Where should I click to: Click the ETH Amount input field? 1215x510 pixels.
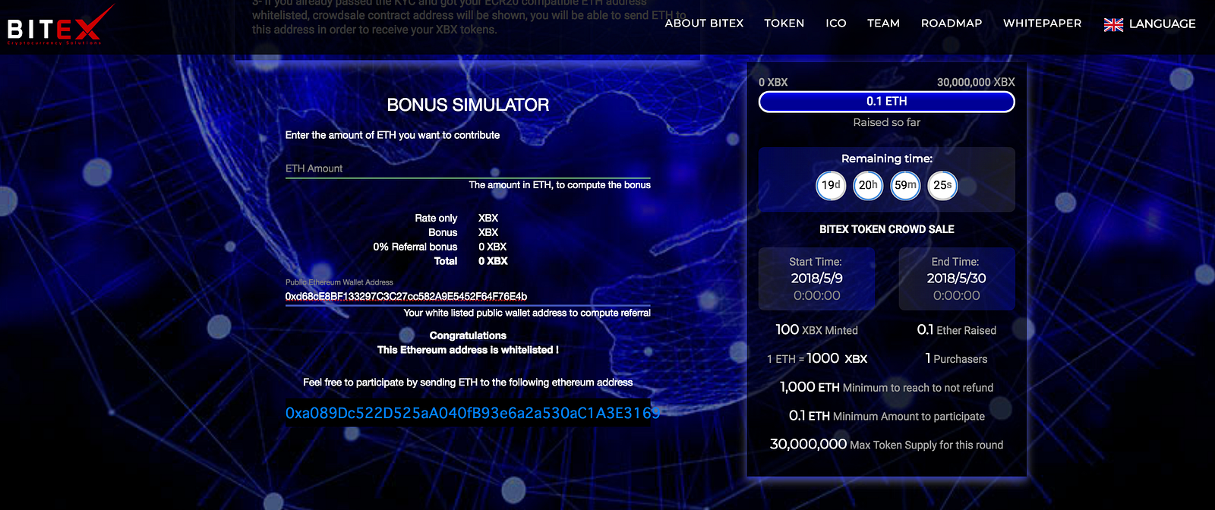coord(468,168)
